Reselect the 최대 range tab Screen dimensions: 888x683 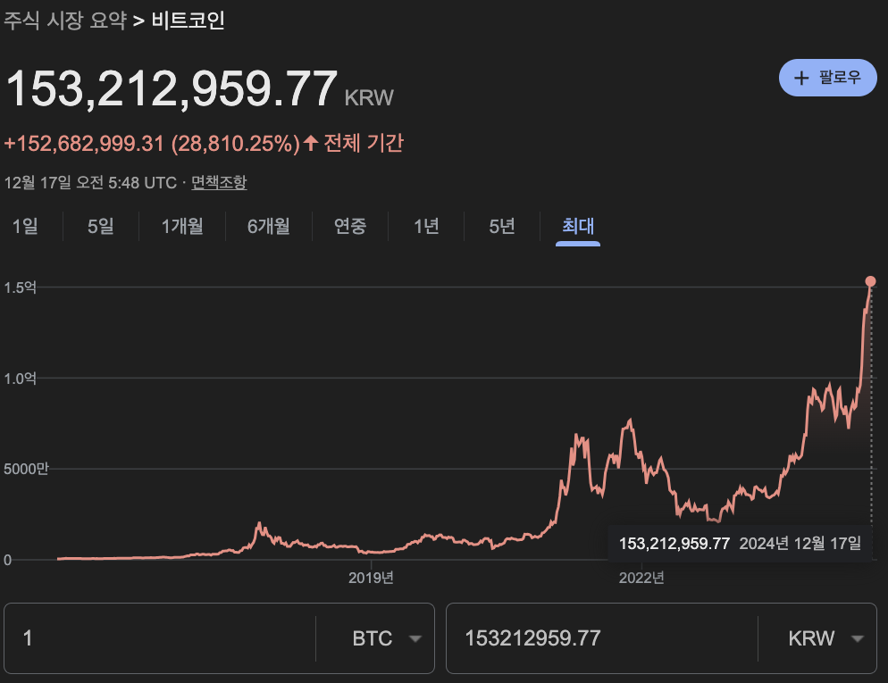(x=576, y=227)
